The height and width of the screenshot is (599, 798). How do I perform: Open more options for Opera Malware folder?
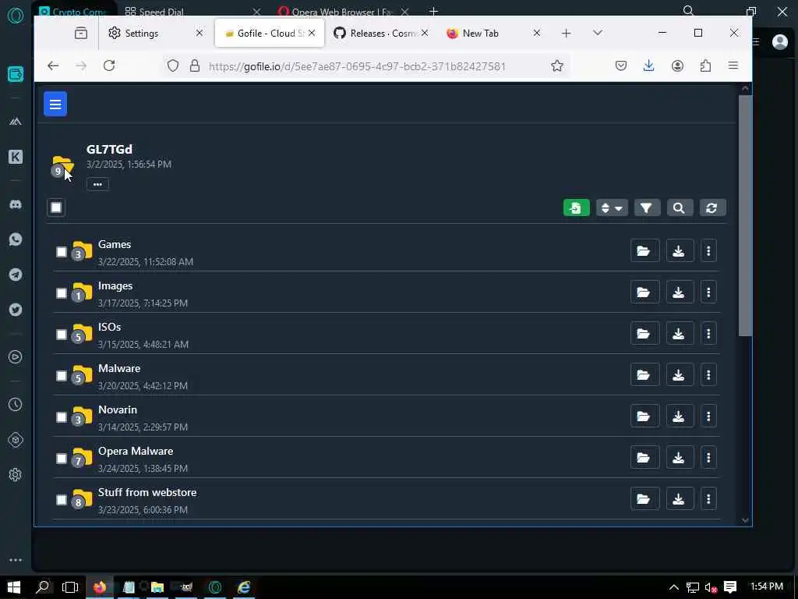(708, 457)
